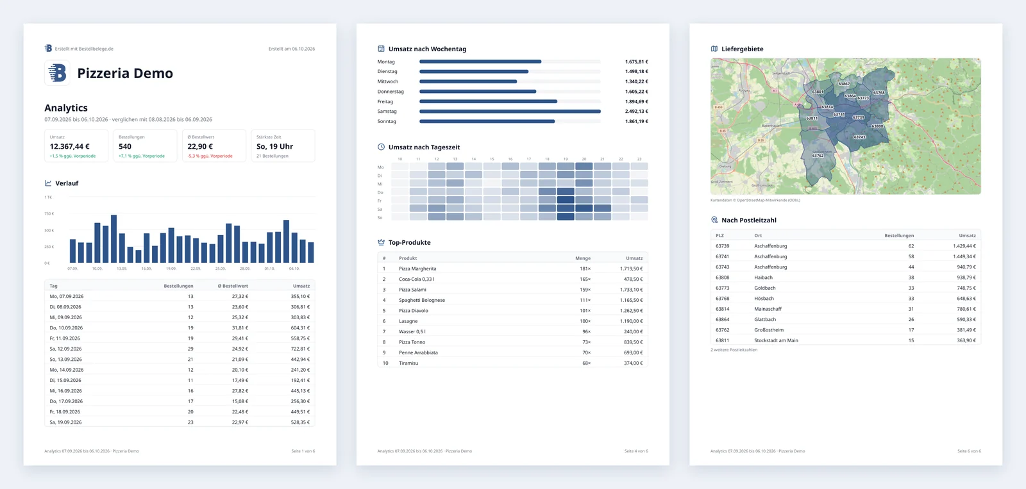Select the Stärkste Zeit card showing So, 19 Uhr
1026x489 pixels.
pos(283,146)
